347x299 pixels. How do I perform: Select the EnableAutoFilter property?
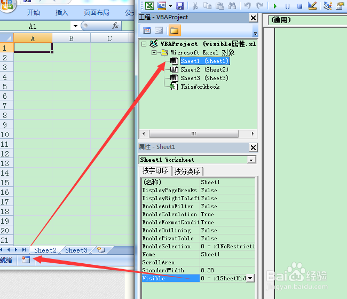coord(170,206)
